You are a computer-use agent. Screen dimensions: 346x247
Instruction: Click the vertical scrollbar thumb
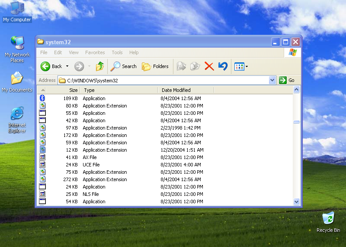(x=296, y=122)
